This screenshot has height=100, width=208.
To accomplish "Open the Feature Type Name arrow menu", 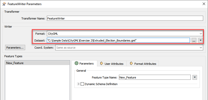I will tap(195, 77).
